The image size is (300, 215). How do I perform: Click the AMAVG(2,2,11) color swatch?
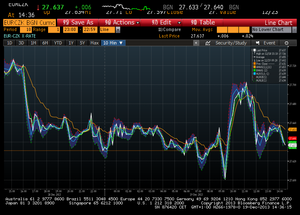254,67
